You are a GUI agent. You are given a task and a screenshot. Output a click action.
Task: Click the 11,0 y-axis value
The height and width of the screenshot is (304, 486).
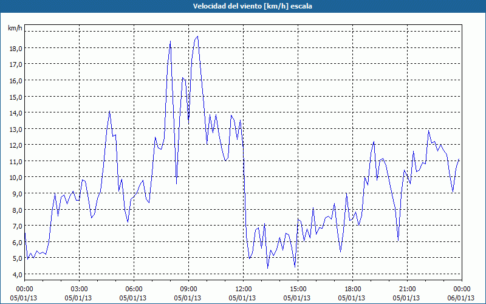[x=16, y=161]
